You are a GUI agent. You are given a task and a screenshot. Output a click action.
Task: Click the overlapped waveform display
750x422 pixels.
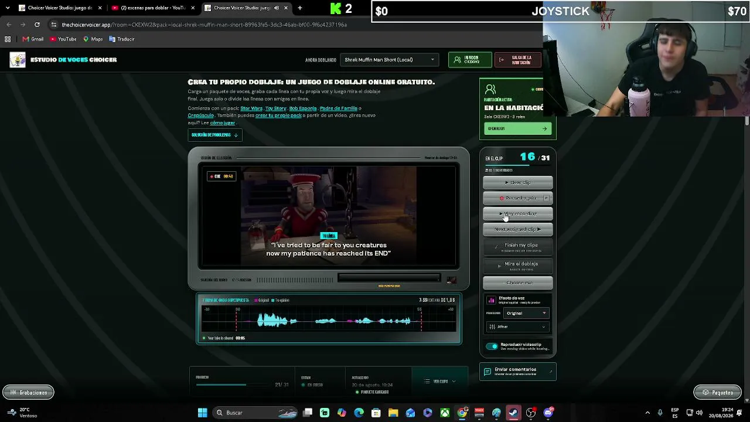tap(329, 320)
